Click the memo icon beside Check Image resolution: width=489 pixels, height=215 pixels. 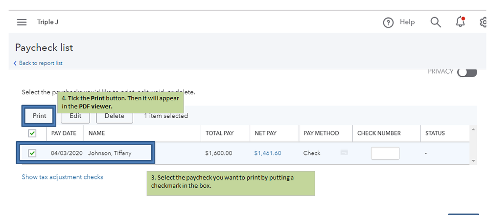(x=344, y=152)
